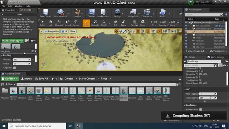Click the viewport translate gizmo icon

point(116,31)
